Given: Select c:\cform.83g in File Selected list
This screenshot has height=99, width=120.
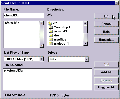Looking at the screenshot, I should 13,71.
